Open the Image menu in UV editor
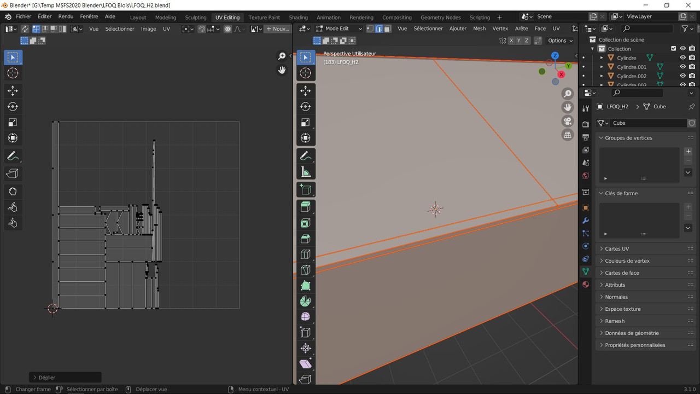The image size is (700, 394). click(148, 28)
